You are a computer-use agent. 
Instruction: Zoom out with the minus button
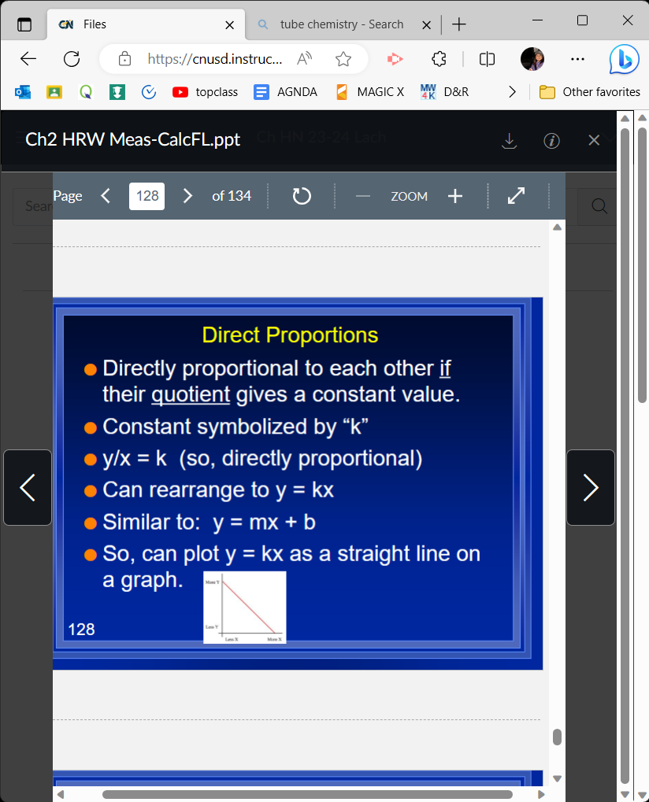click(x=363, y=196)
